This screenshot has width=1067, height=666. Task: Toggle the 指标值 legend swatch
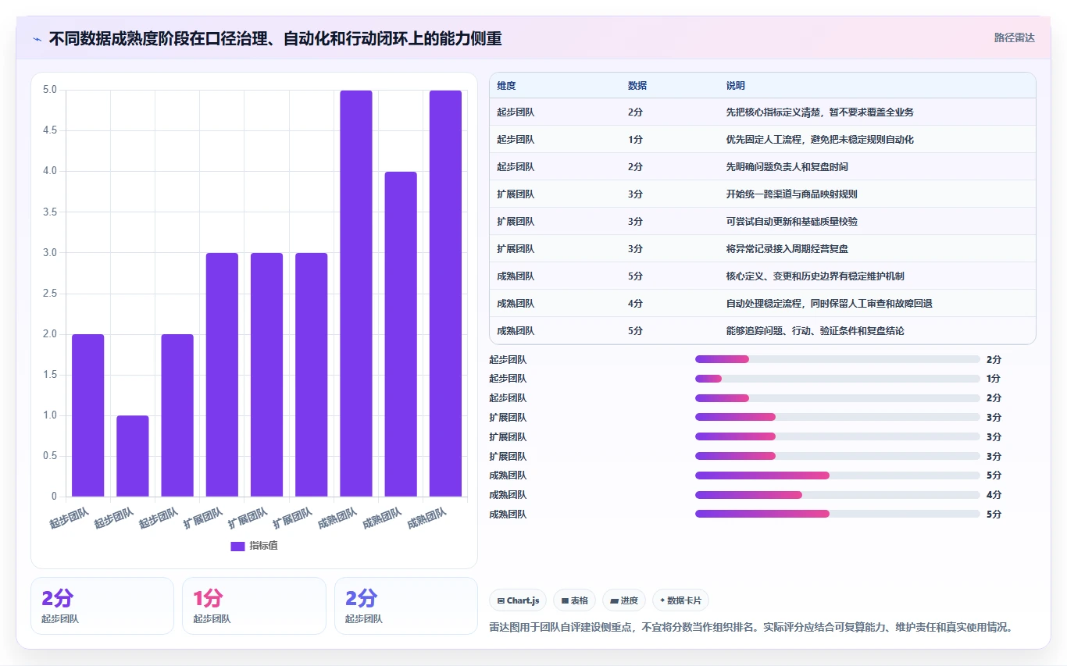[237, 546]
